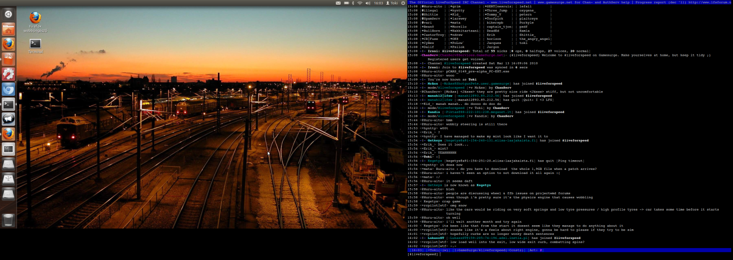Select the Terminal shortcut on the desktop
Image resolution: width=733 pixels, height=260 pixels.
35,44
